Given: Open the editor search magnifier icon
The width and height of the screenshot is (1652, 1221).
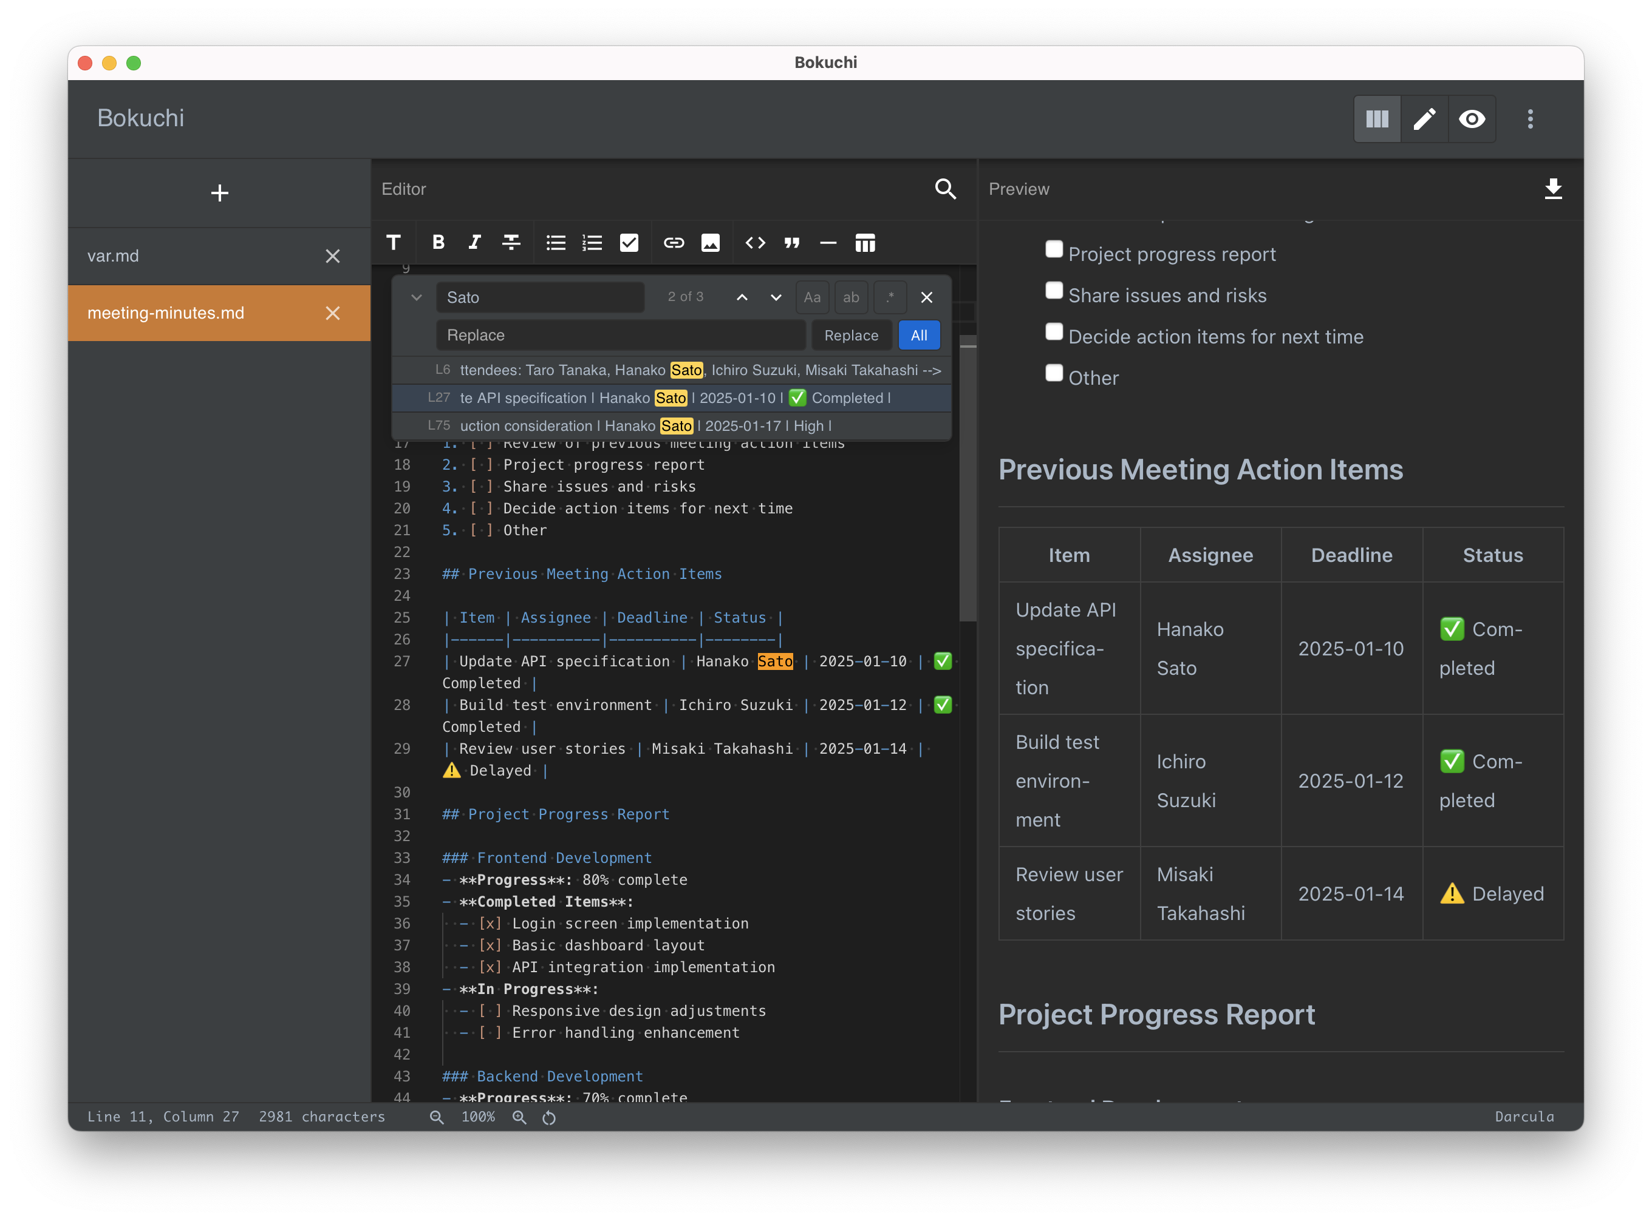Looking at the screenshot, I should coord(945,189).
